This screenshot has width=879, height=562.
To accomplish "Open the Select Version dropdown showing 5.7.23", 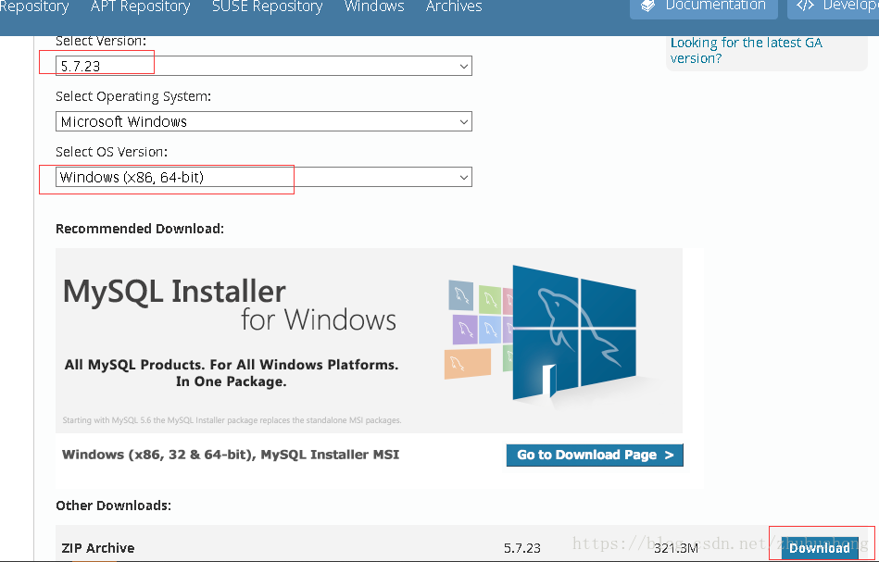I will pyautogui.click(x=263, y=66).
